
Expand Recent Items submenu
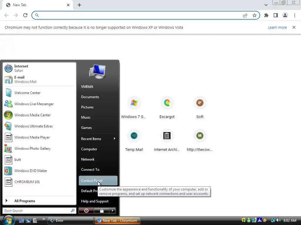click(x=98, y=139)
